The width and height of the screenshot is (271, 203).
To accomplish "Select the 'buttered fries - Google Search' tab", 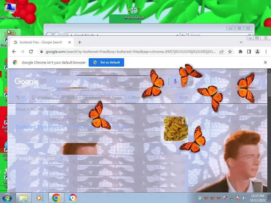I will tap(41, 42).
